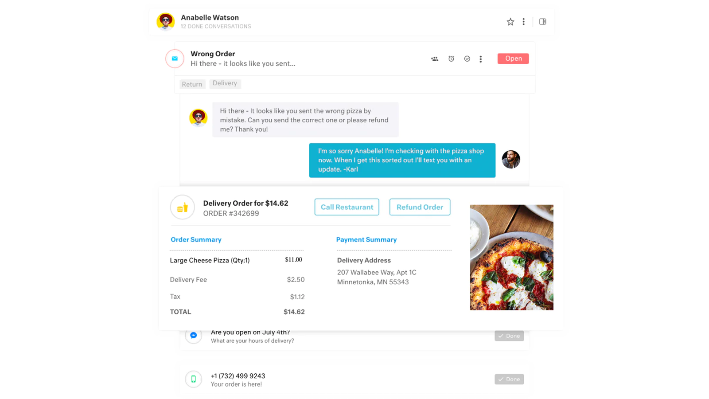Click the email channel icon
Image resolution: width=709 pixels, height=399 pixels.
[x=175, y=59]
